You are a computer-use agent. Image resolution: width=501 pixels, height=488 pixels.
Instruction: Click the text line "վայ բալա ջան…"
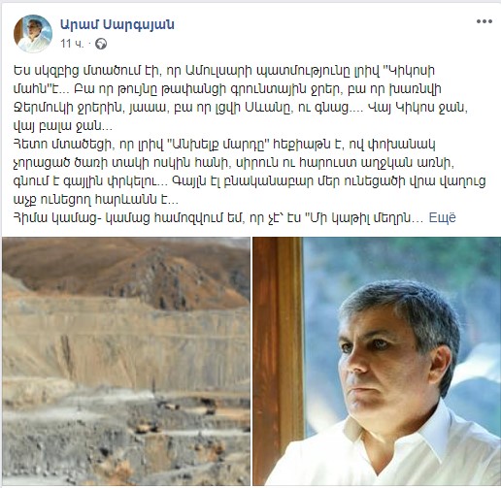[63, 126]
